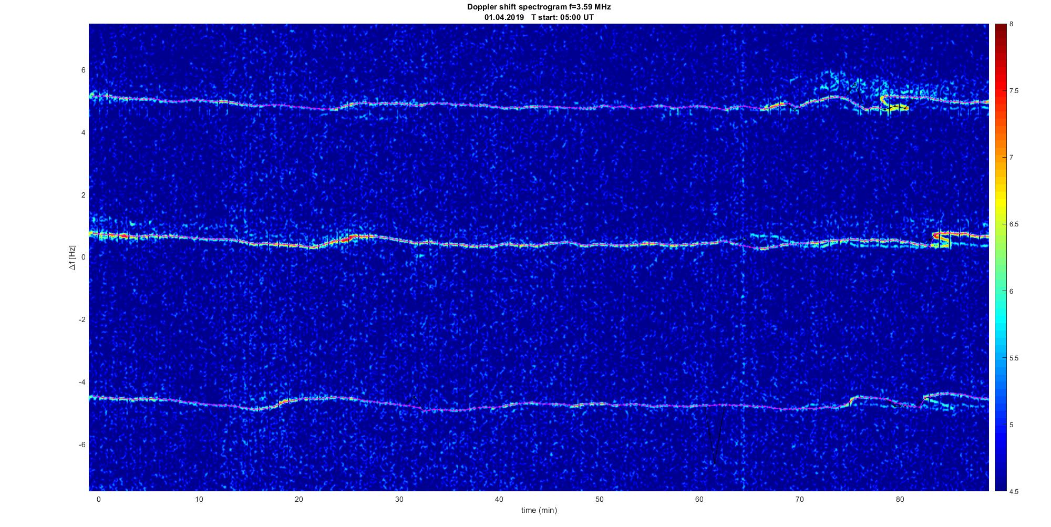1051x527 pixels.
Task: Click the y-axis tick label '-2'
Action: click(x=82, y=320)
